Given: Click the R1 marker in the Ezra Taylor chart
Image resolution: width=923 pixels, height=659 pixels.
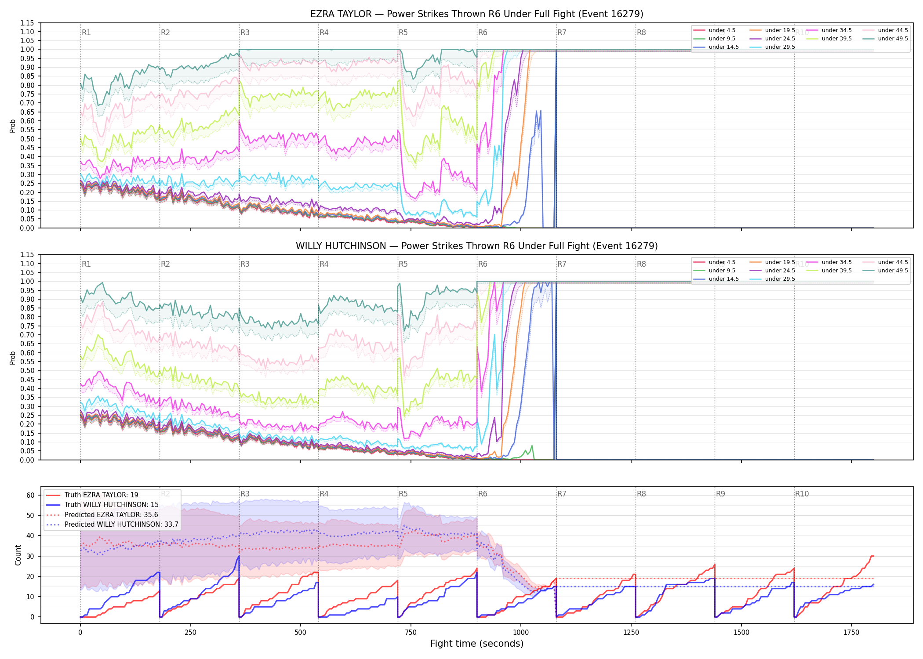Looking at the screenshot, I should [86, 33].
